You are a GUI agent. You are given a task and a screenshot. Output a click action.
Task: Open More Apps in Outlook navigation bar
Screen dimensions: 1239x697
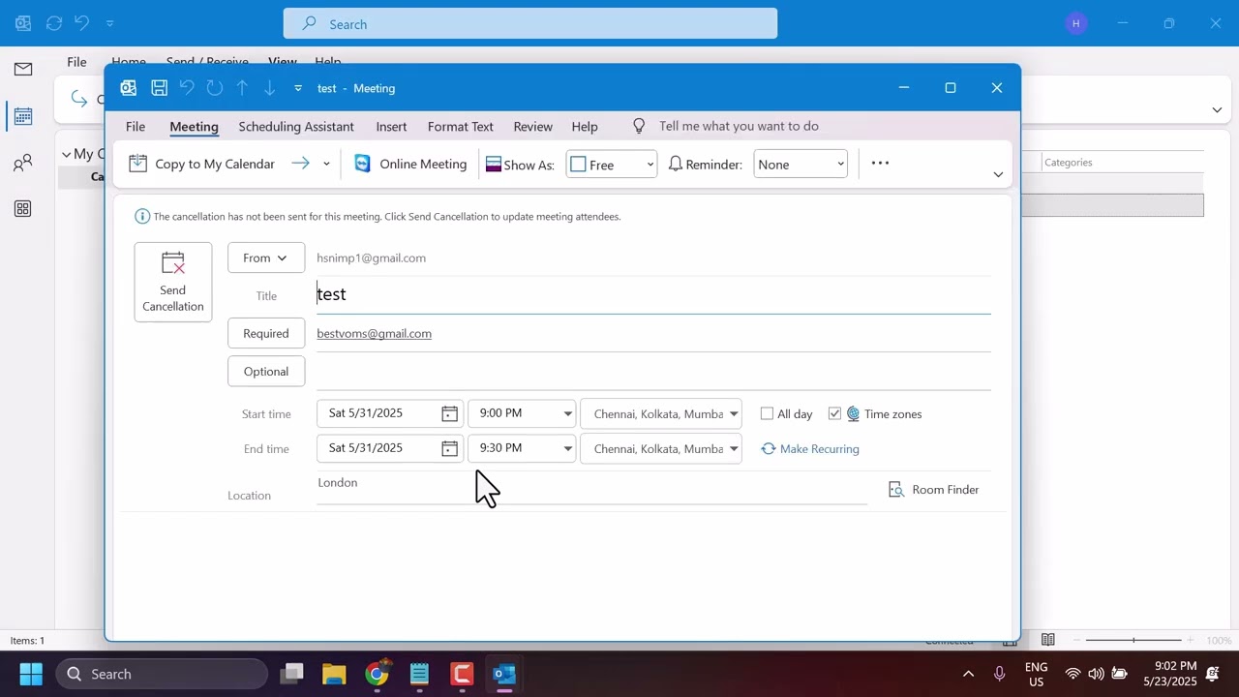pos(23,209)
